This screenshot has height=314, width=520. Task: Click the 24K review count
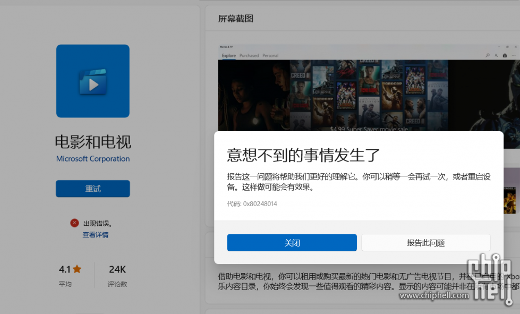pyautogui.click(x=117, y=269)
